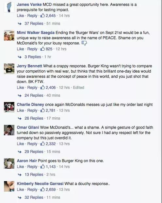Image resolution: width=162 pixels, height=203 pixels.
Task: Expand the 32 Replies thread
Action: click(x=34, y=197)
